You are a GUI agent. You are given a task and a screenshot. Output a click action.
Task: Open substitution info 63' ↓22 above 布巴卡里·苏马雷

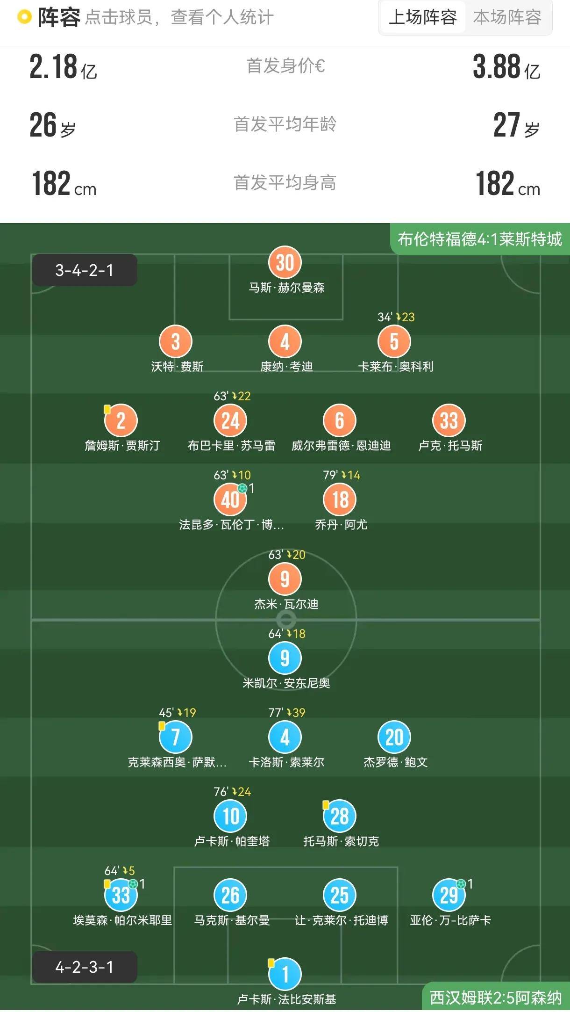pos(232,395)
